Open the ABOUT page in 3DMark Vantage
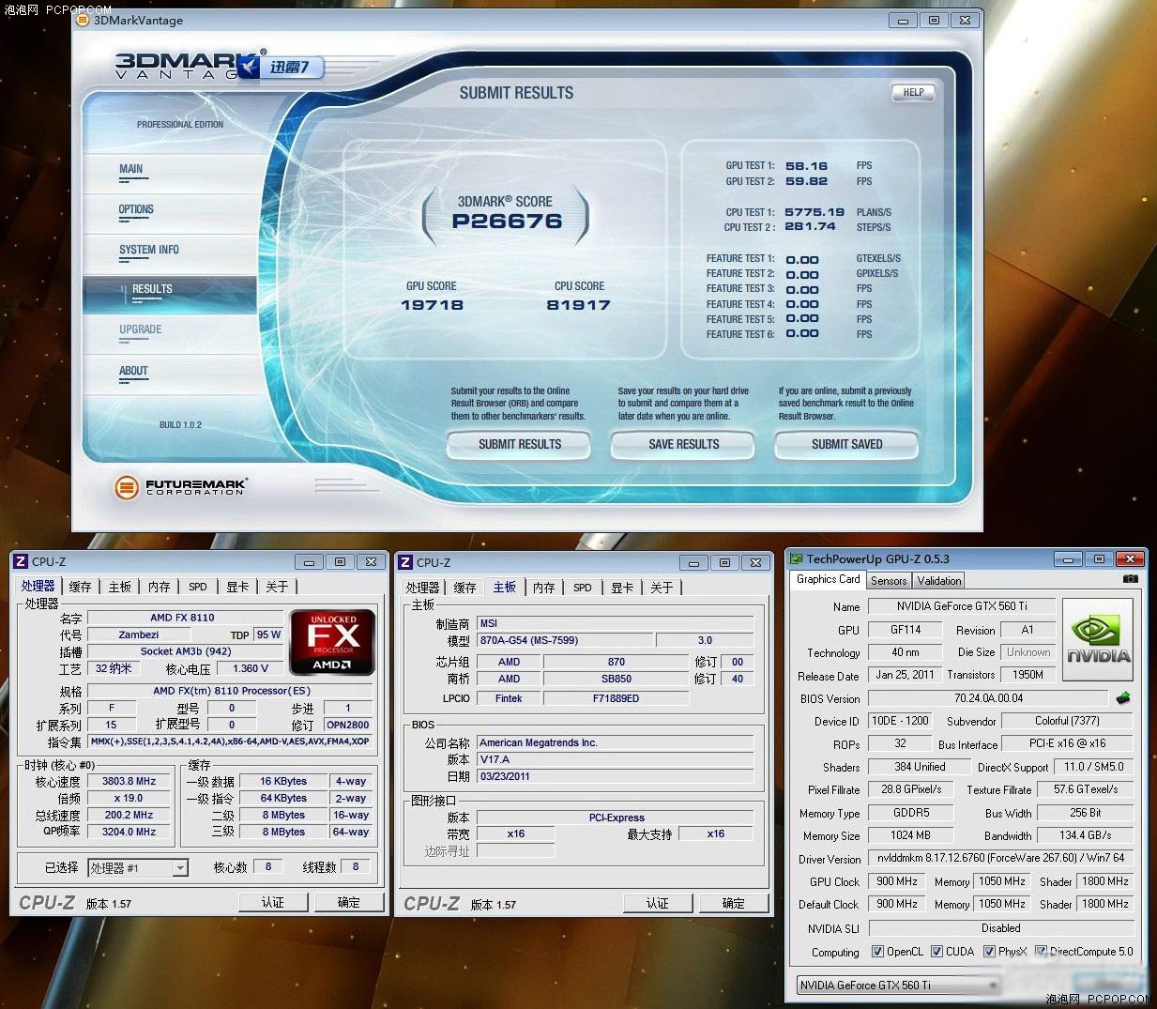 [x=133, y=372]
